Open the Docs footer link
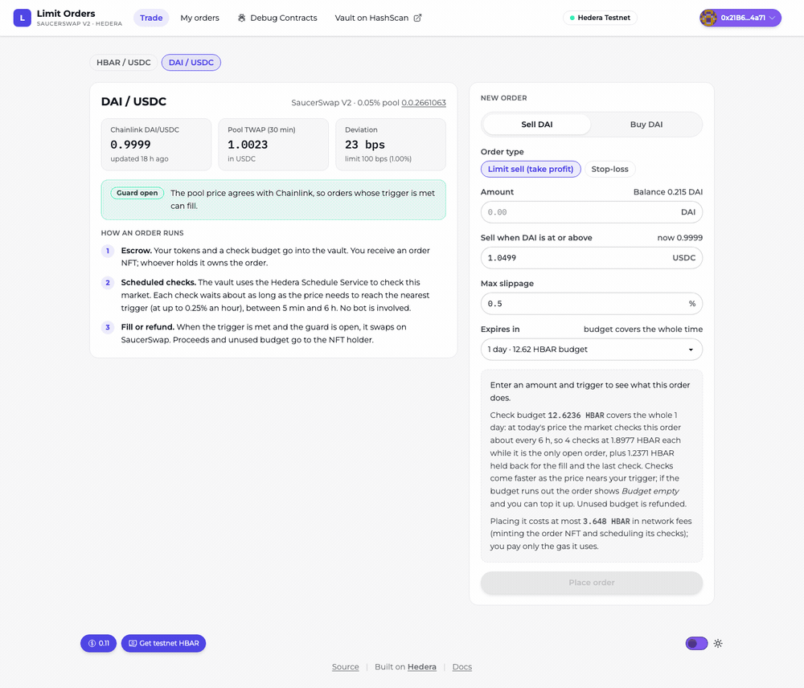This screenshot has width=804, height=688. (462, 667)
